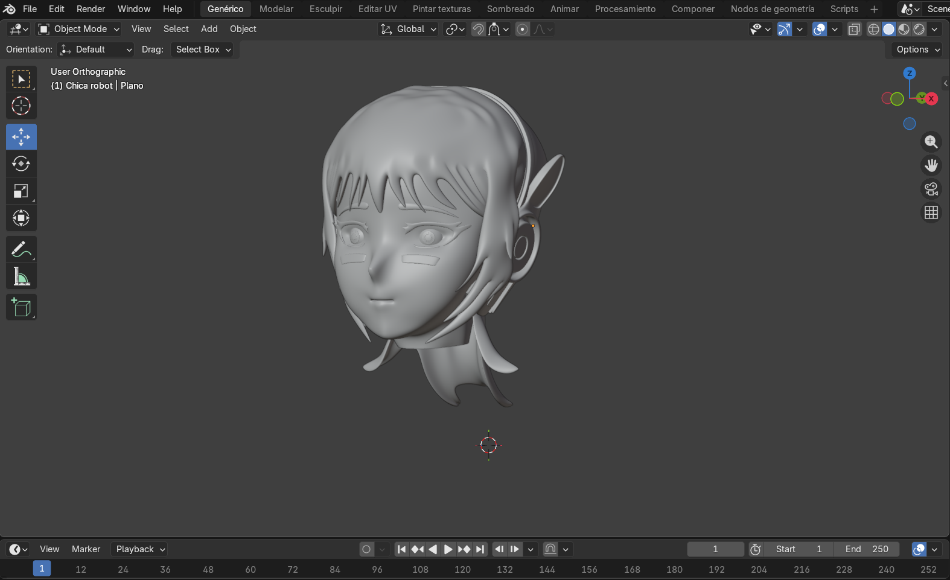Open the Render menu
The width and height of the screenshot is (950, 580).
(x=91, y=9)
